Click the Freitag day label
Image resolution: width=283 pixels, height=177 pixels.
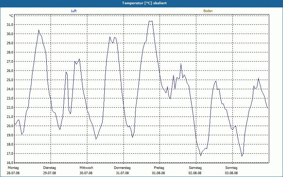point(159,168)
